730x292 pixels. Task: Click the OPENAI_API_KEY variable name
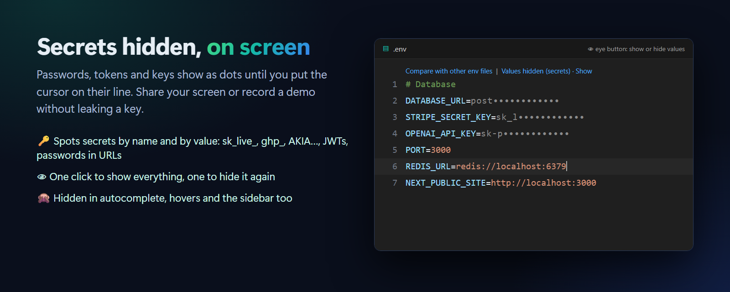point(440,134)
